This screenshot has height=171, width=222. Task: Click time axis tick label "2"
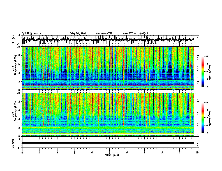pos(57,153)
